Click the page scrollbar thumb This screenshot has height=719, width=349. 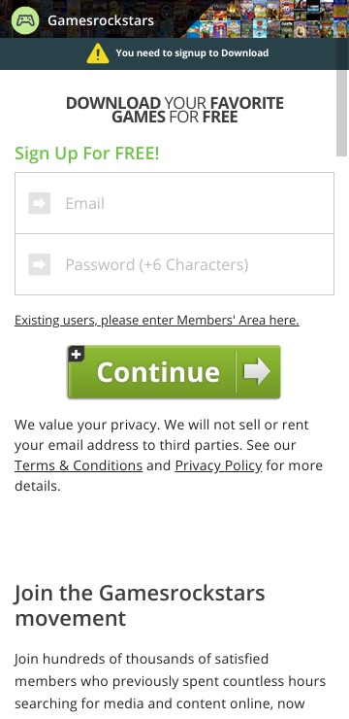click(x=341, y=114)
